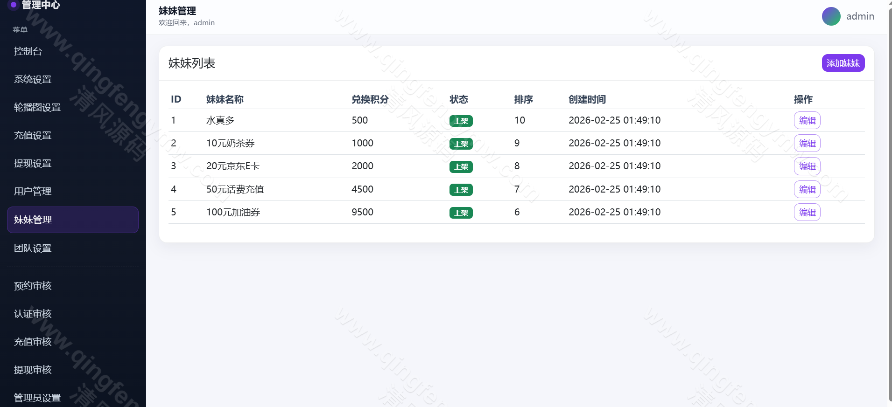
Task: Go to 提现审核 page
Action: pos(73,370)
